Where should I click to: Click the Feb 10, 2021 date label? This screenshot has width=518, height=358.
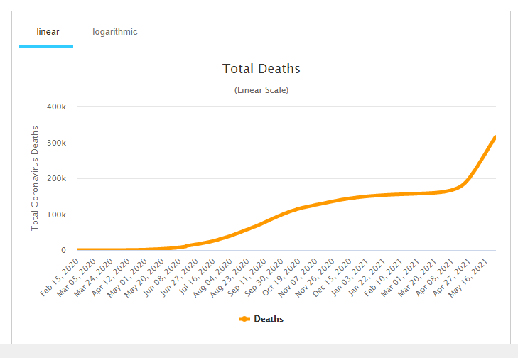[384, 277]
